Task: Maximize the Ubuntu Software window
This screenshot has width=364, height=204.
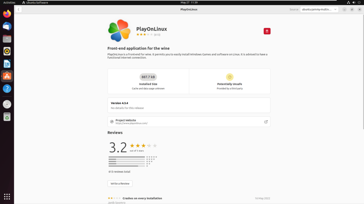Action: (352, 9)
